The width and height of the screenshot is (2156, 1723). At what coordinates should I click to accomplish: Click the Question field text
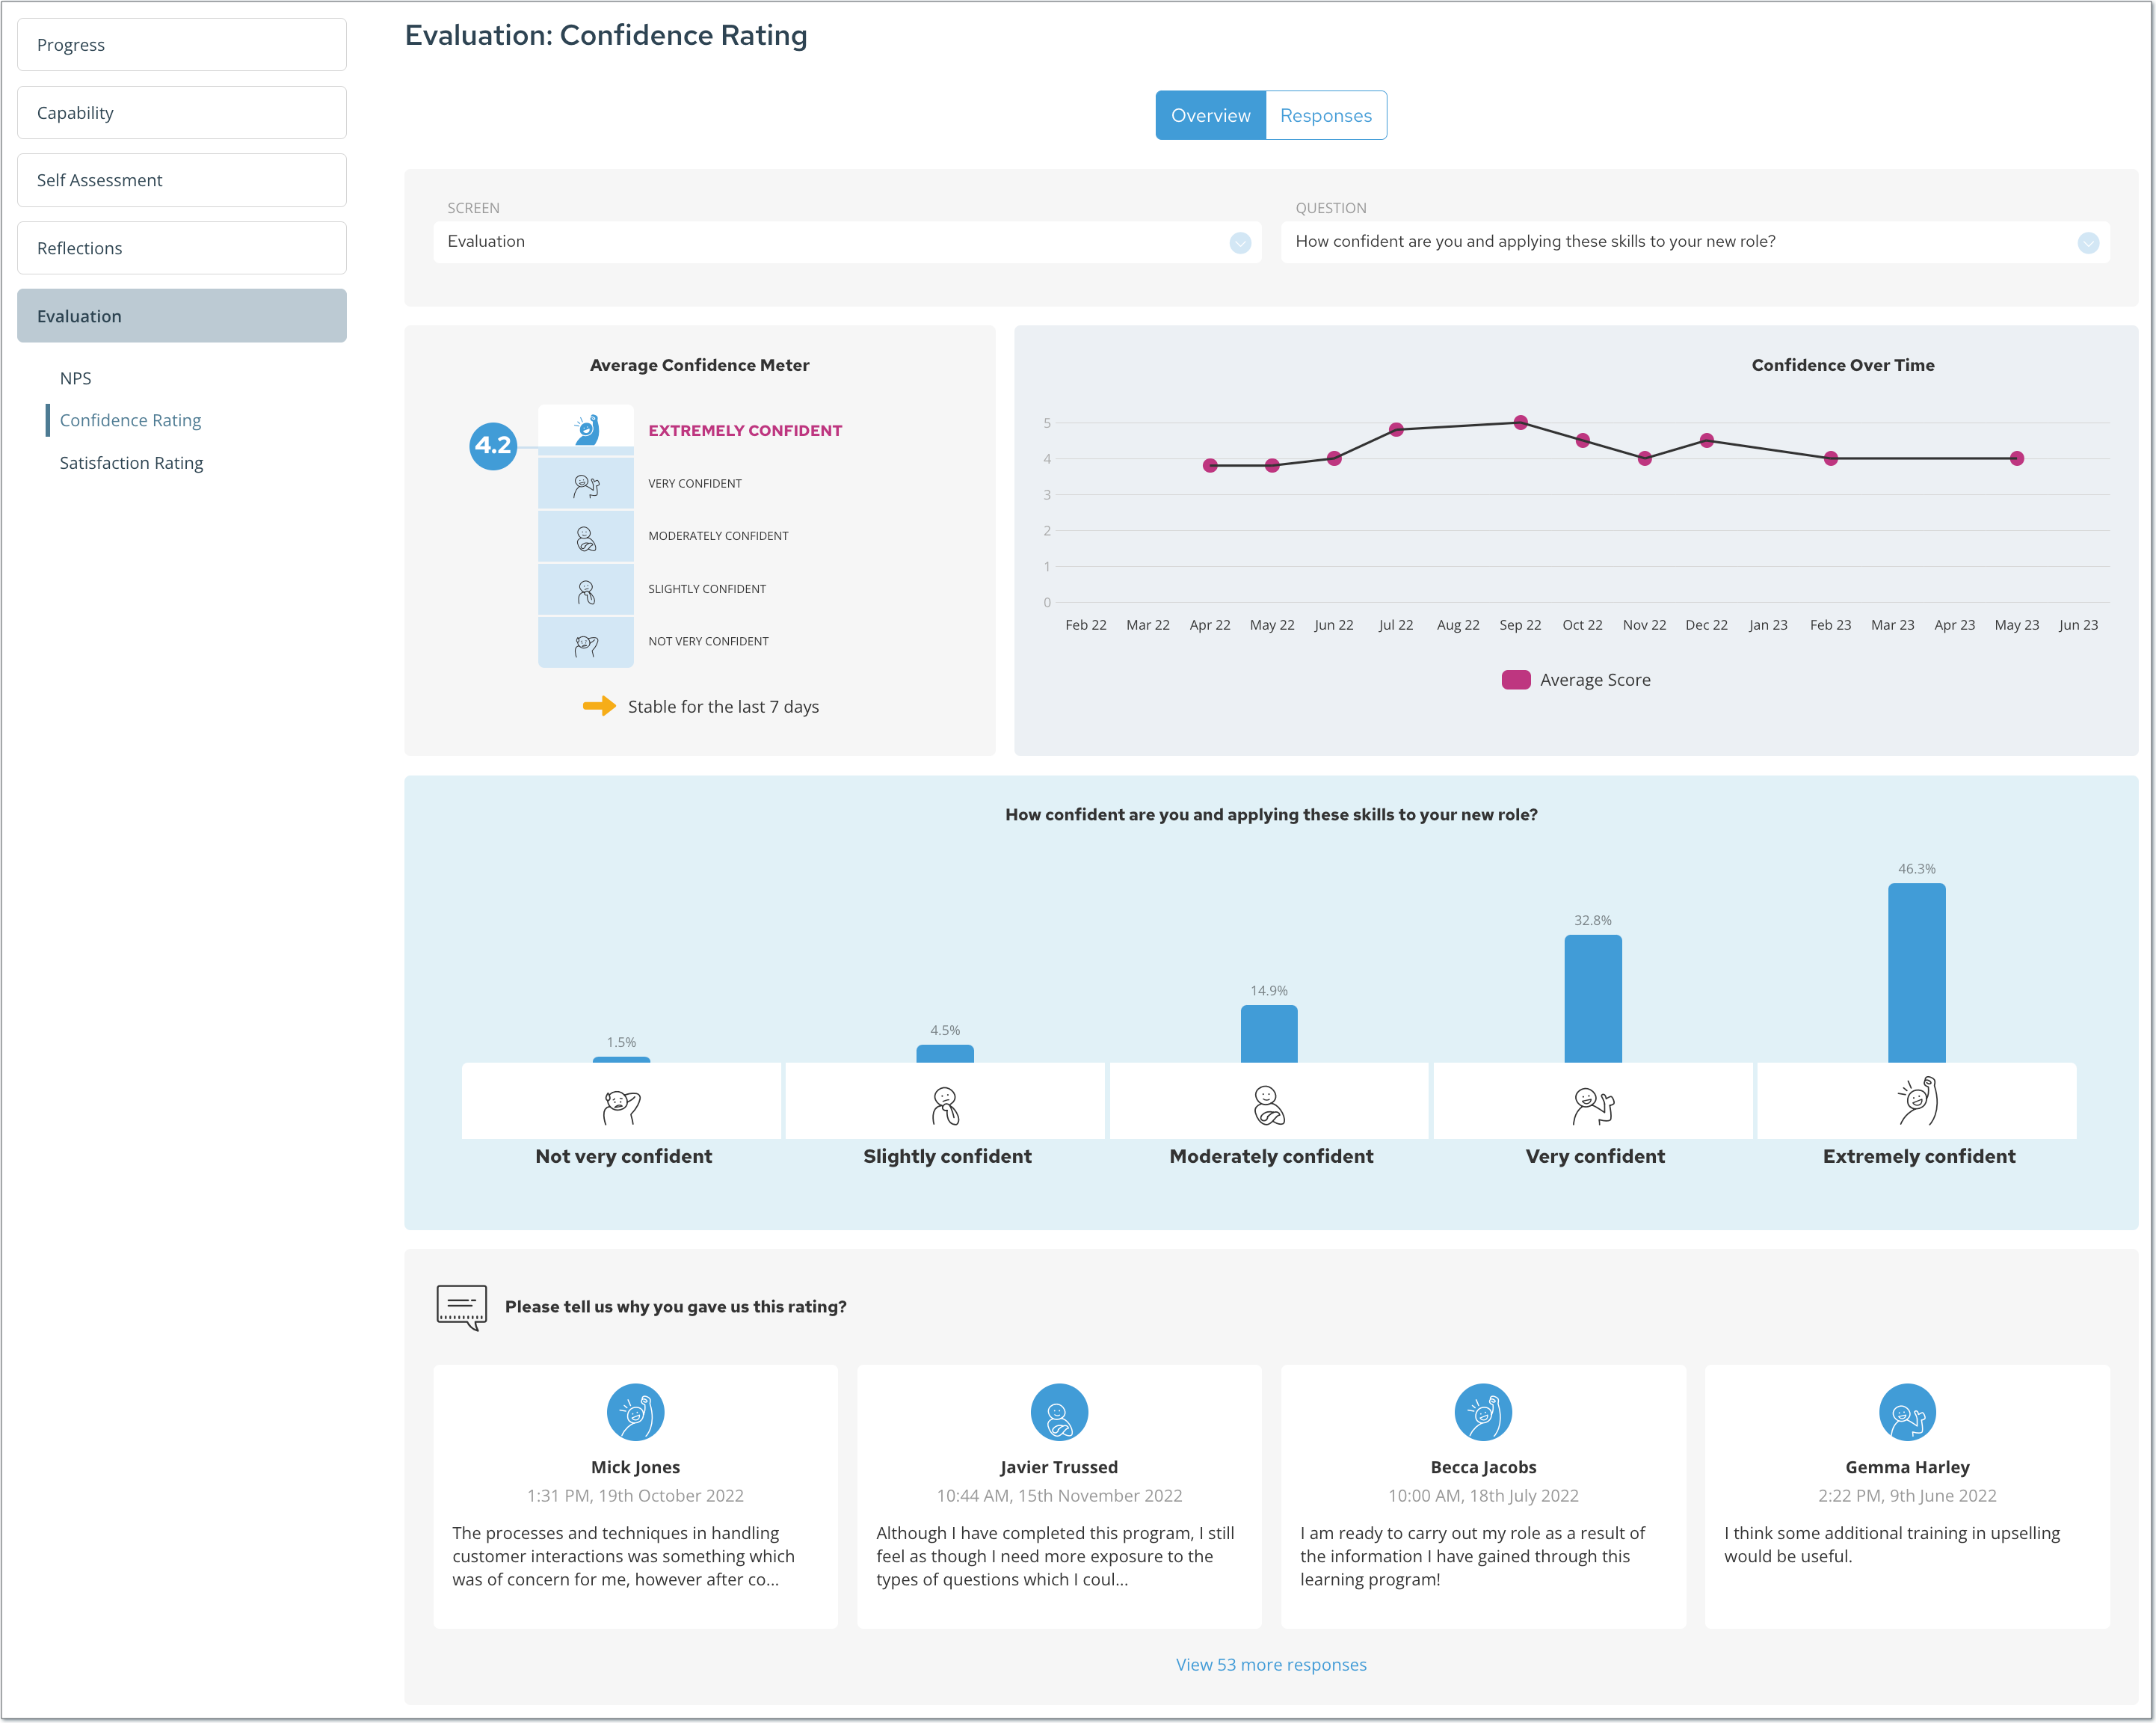tap(1535, 242)
